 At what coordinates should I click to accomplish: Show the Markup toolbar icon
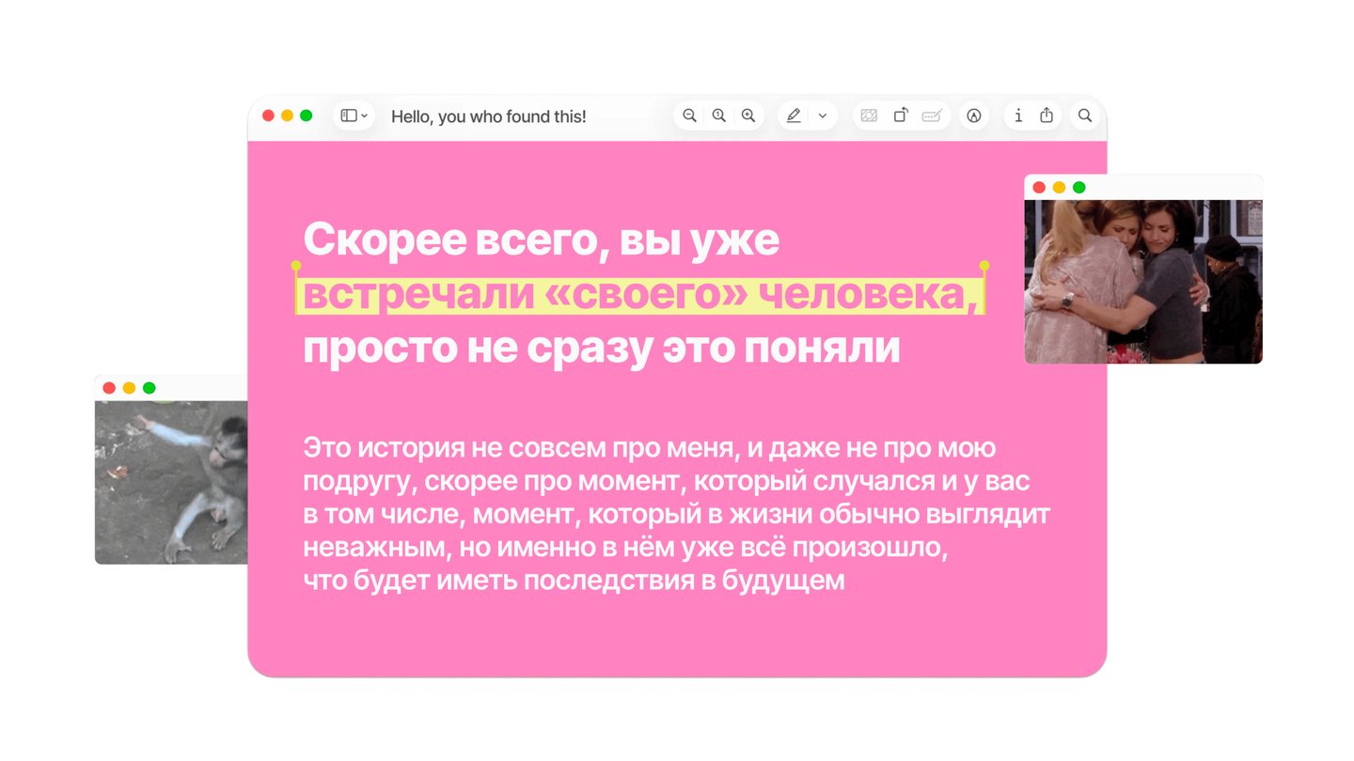(x=974, y=116)
